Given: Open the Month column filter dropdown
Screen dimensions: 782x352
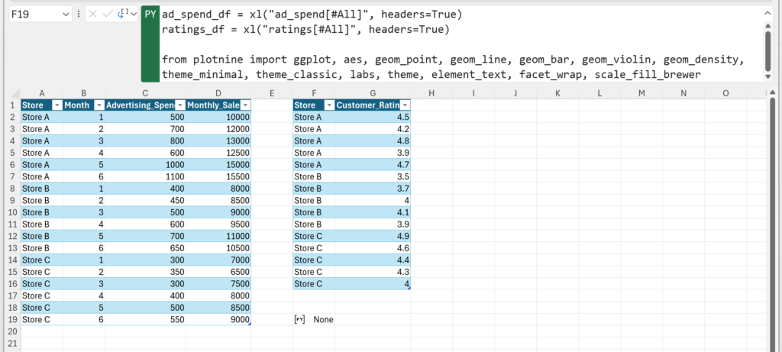Looking at the screenshot, I should point(98,105).
